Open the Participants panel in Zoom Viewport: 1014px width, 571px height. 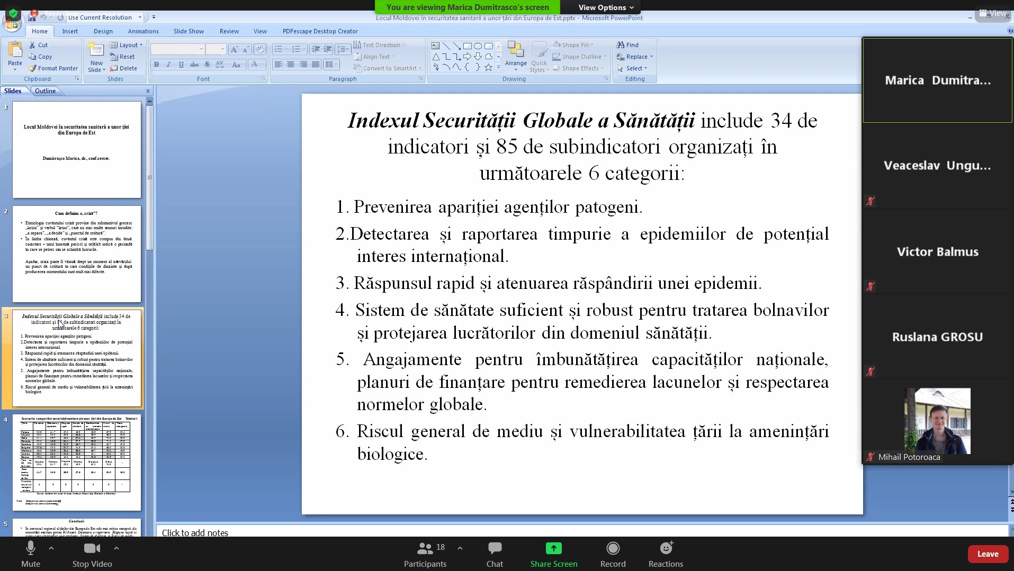point(425,554)
